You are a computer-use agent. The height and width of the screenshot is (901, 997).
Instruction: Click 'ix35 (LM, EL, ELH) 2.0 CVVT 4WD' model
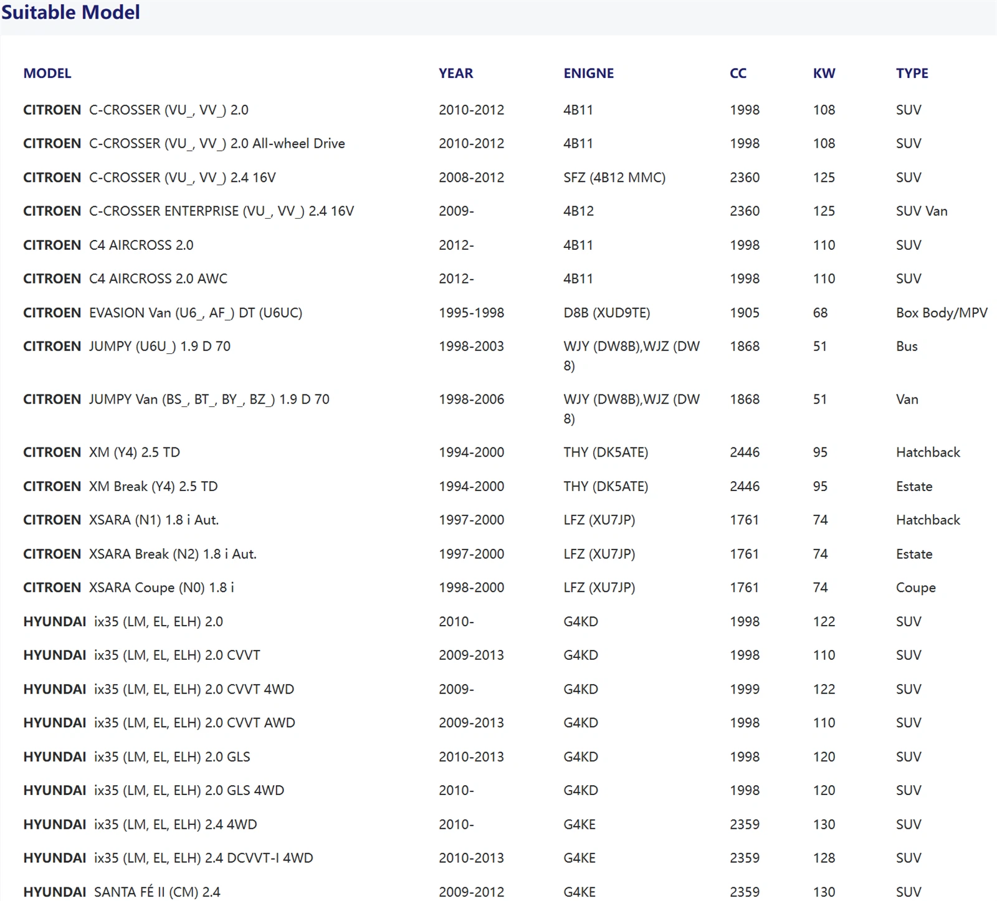point(194,689)
